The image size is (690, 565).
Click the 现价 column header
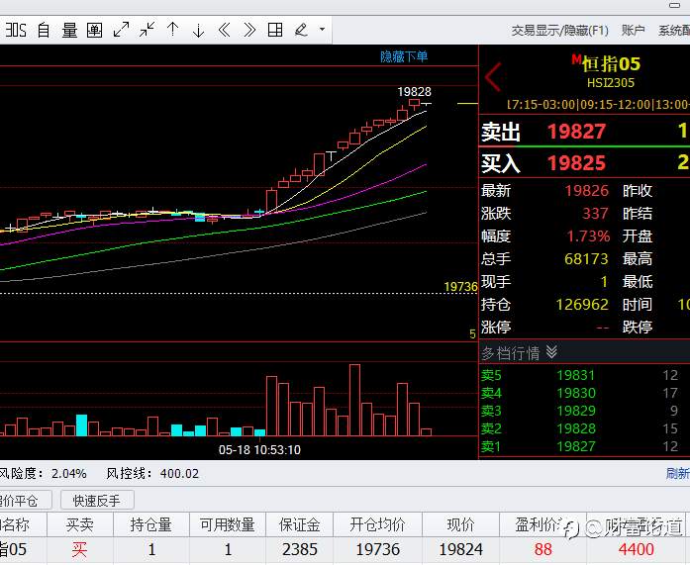pyautogui.click(x=460, y=524)
